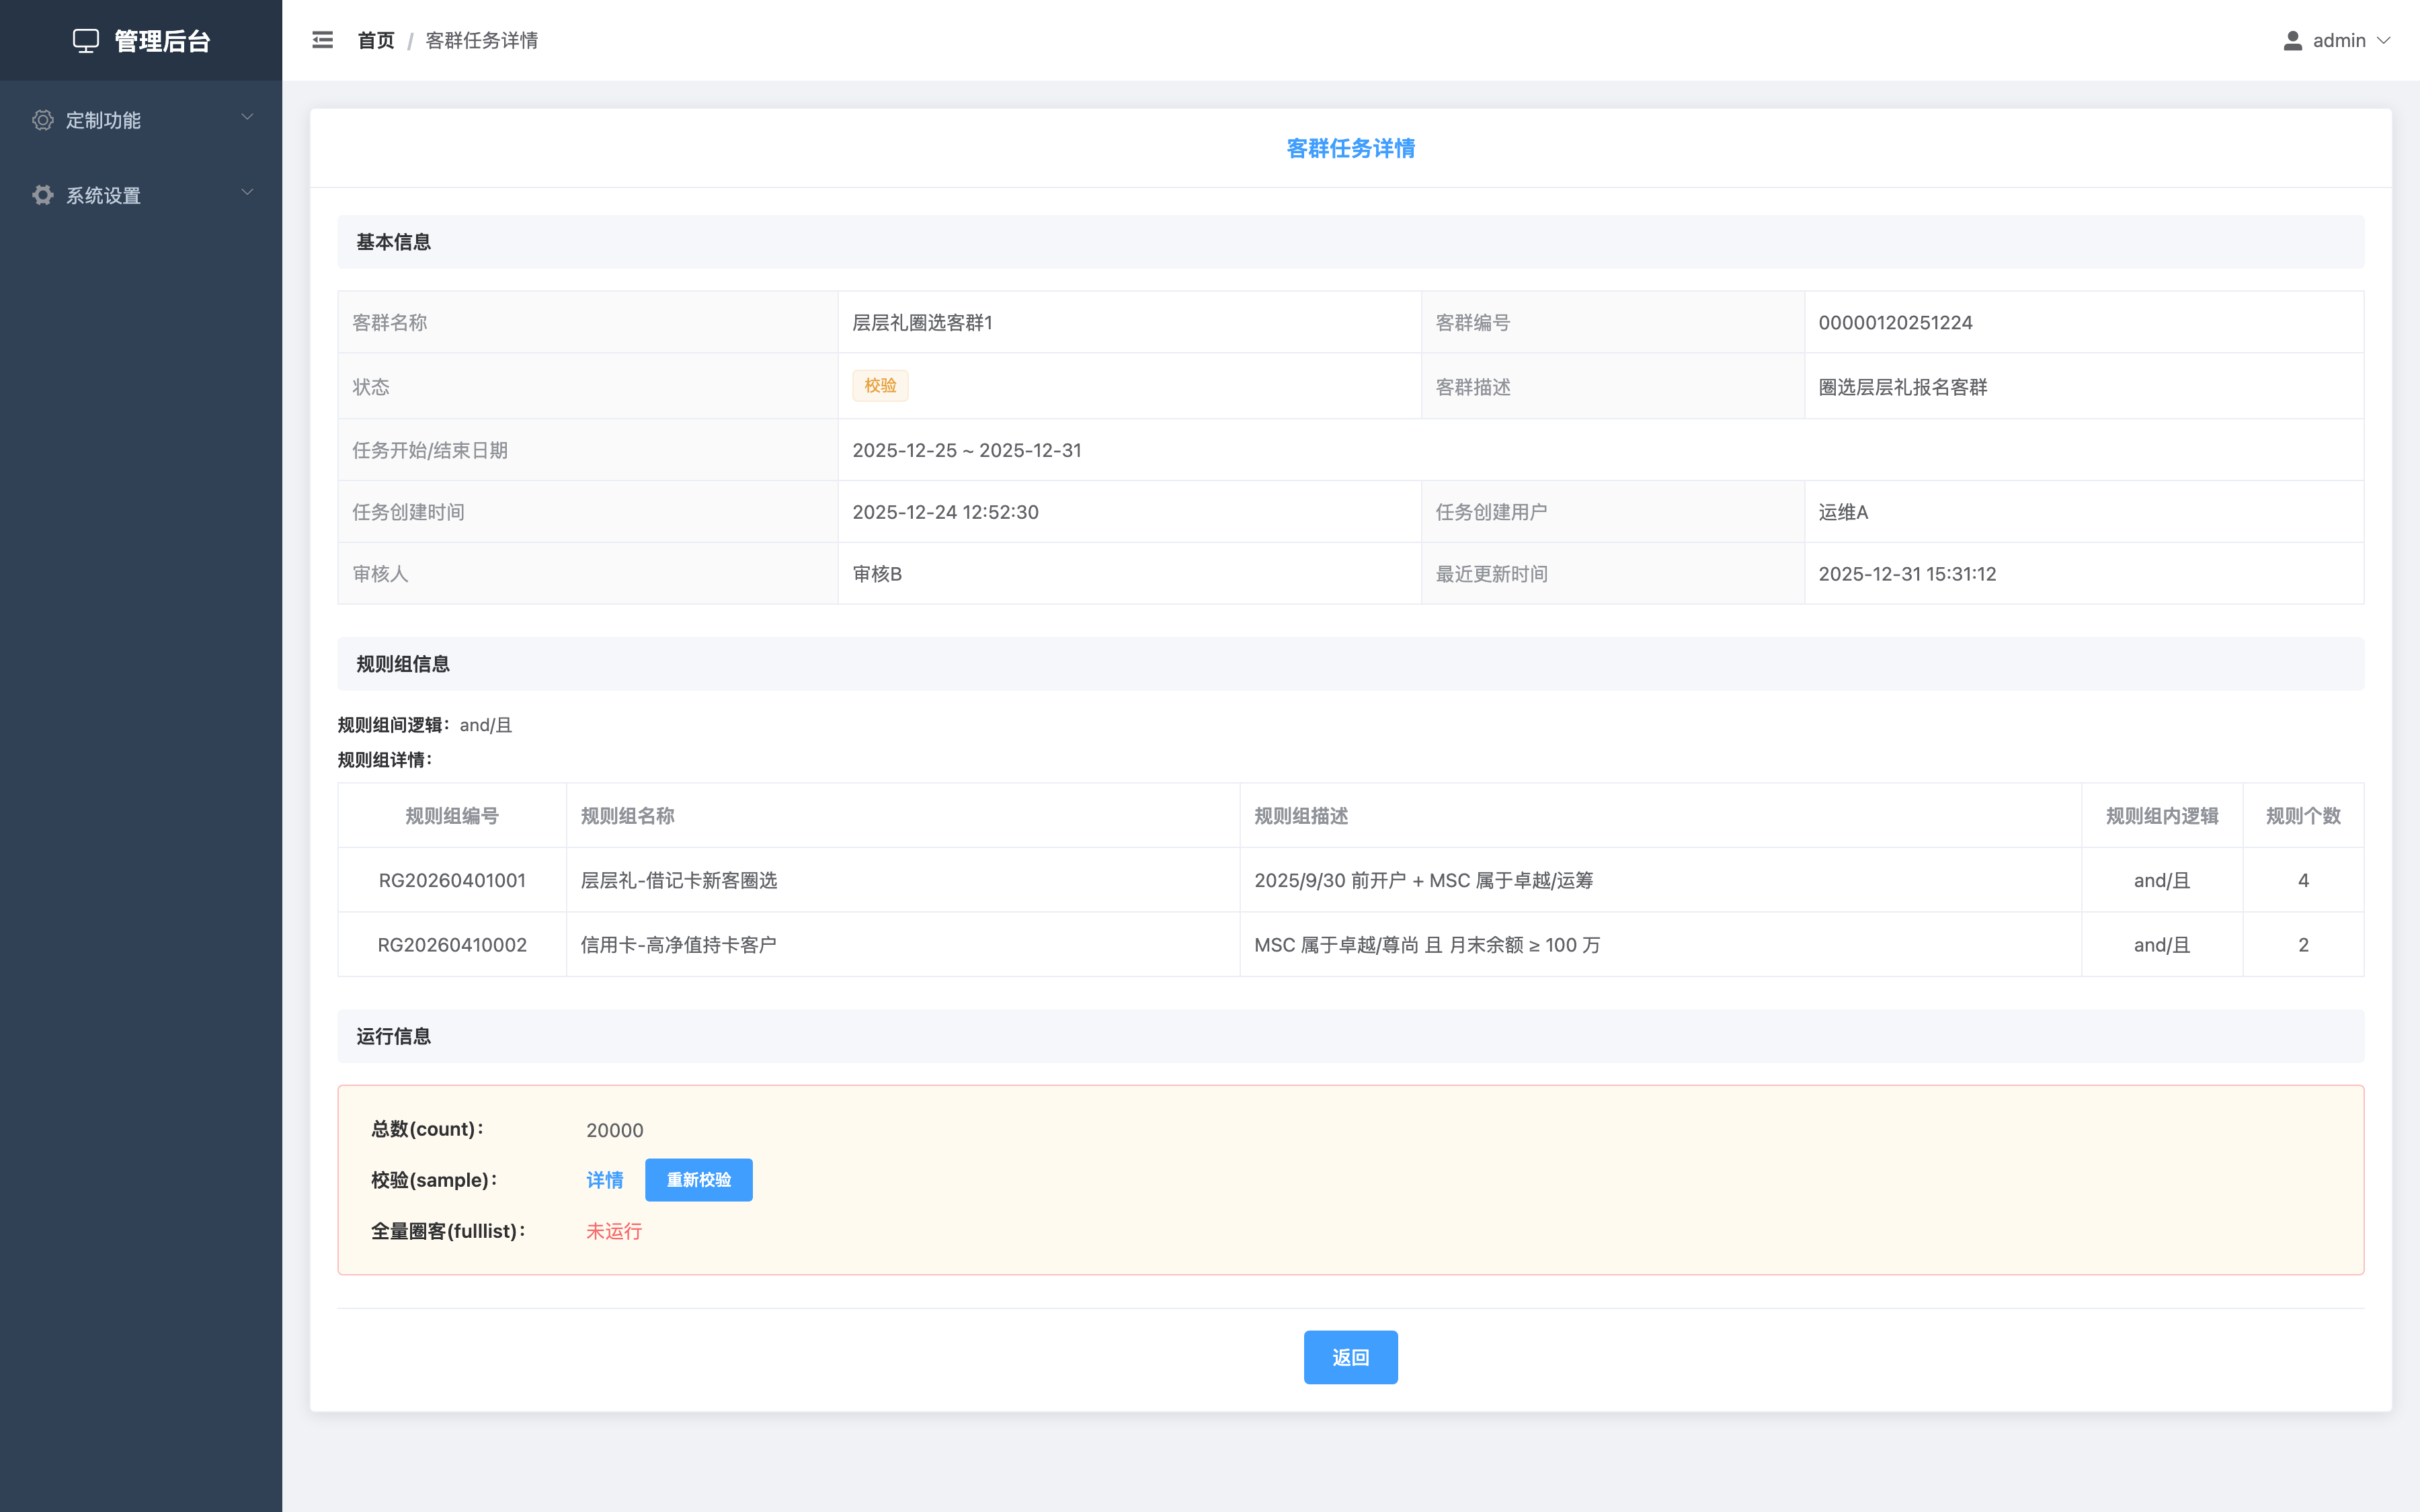Toggle the sidebar collapse hamburger icon
This screenshot has height=1512, width=2420.
coord(322,40)
